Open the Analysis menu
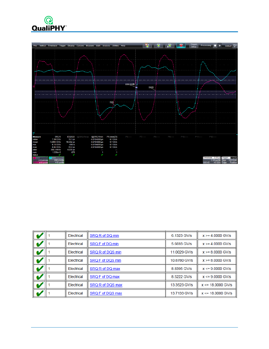The height and width of the screenshot is (349, 269). point(106,45)
